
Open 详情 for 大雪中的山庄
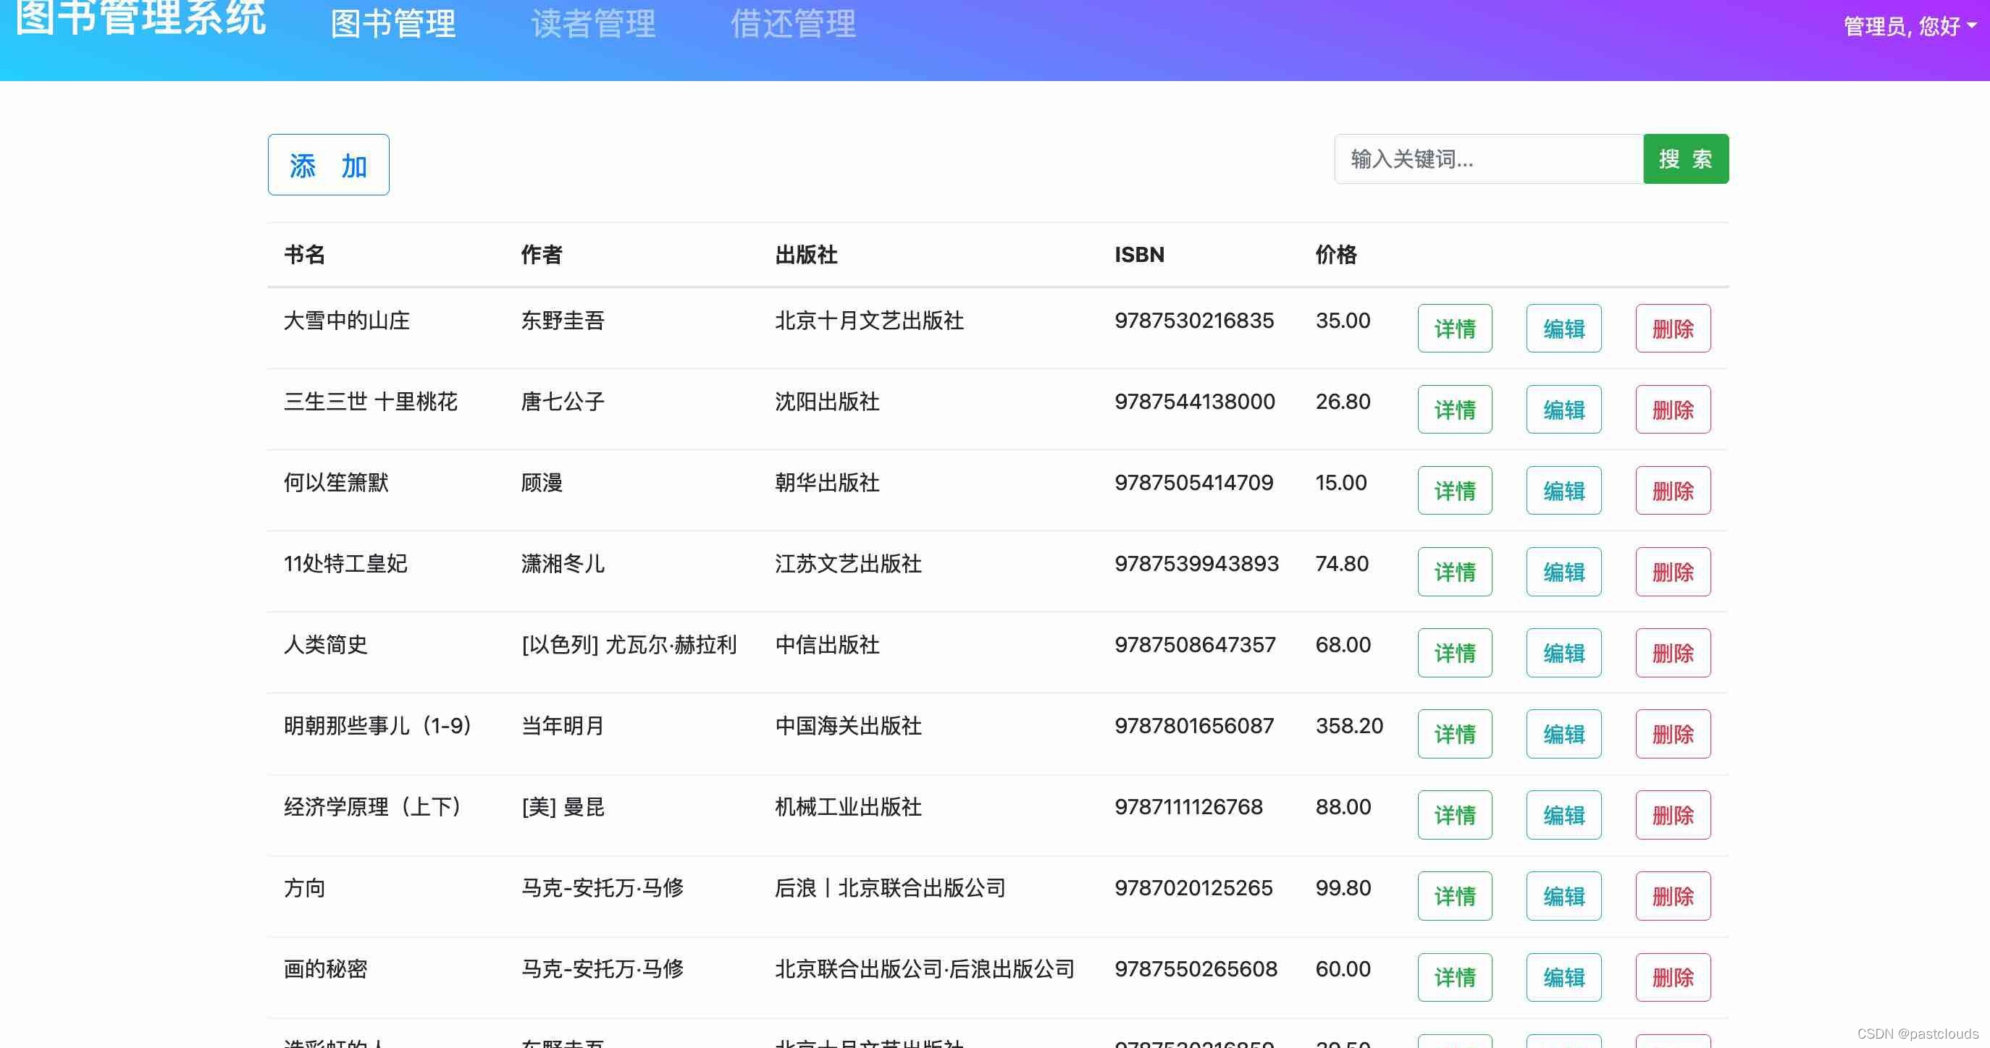click(1455, 329)
